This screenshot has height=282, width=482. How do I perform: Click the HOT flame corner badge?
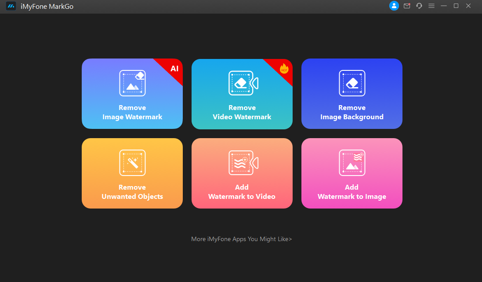pyautogui.click(x=284, y=69)
